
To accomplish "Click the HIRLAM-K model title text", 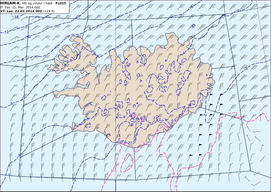I will pos(10,3).
